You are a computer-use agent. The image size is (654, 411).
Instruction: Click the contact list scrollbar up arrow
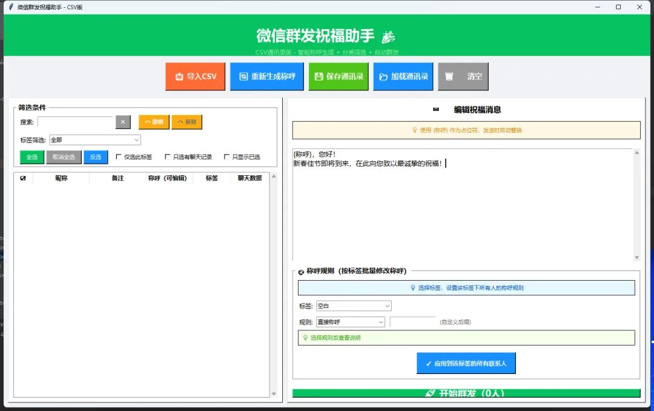(x=274, y=176)
